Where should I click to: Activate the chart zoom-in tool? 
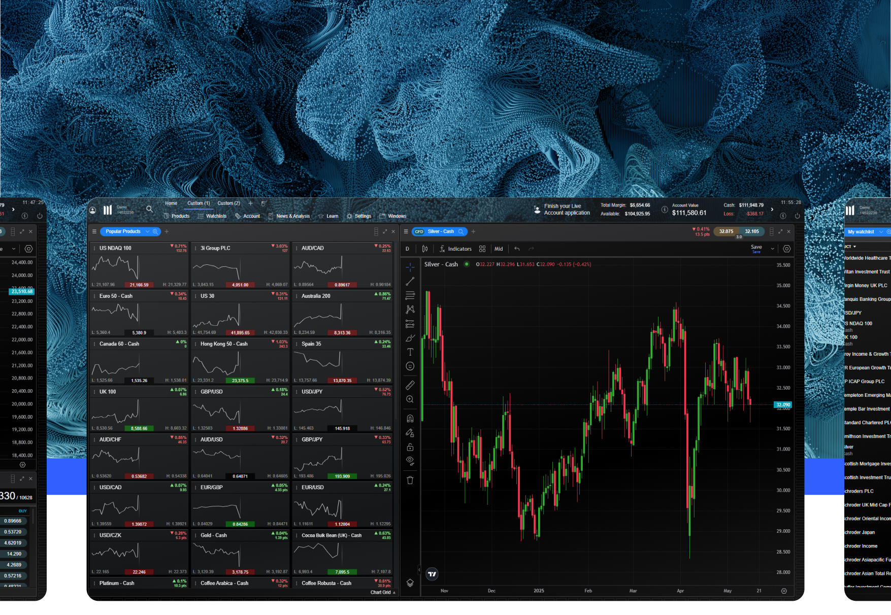pyautogui.click(x=410, y=399)
